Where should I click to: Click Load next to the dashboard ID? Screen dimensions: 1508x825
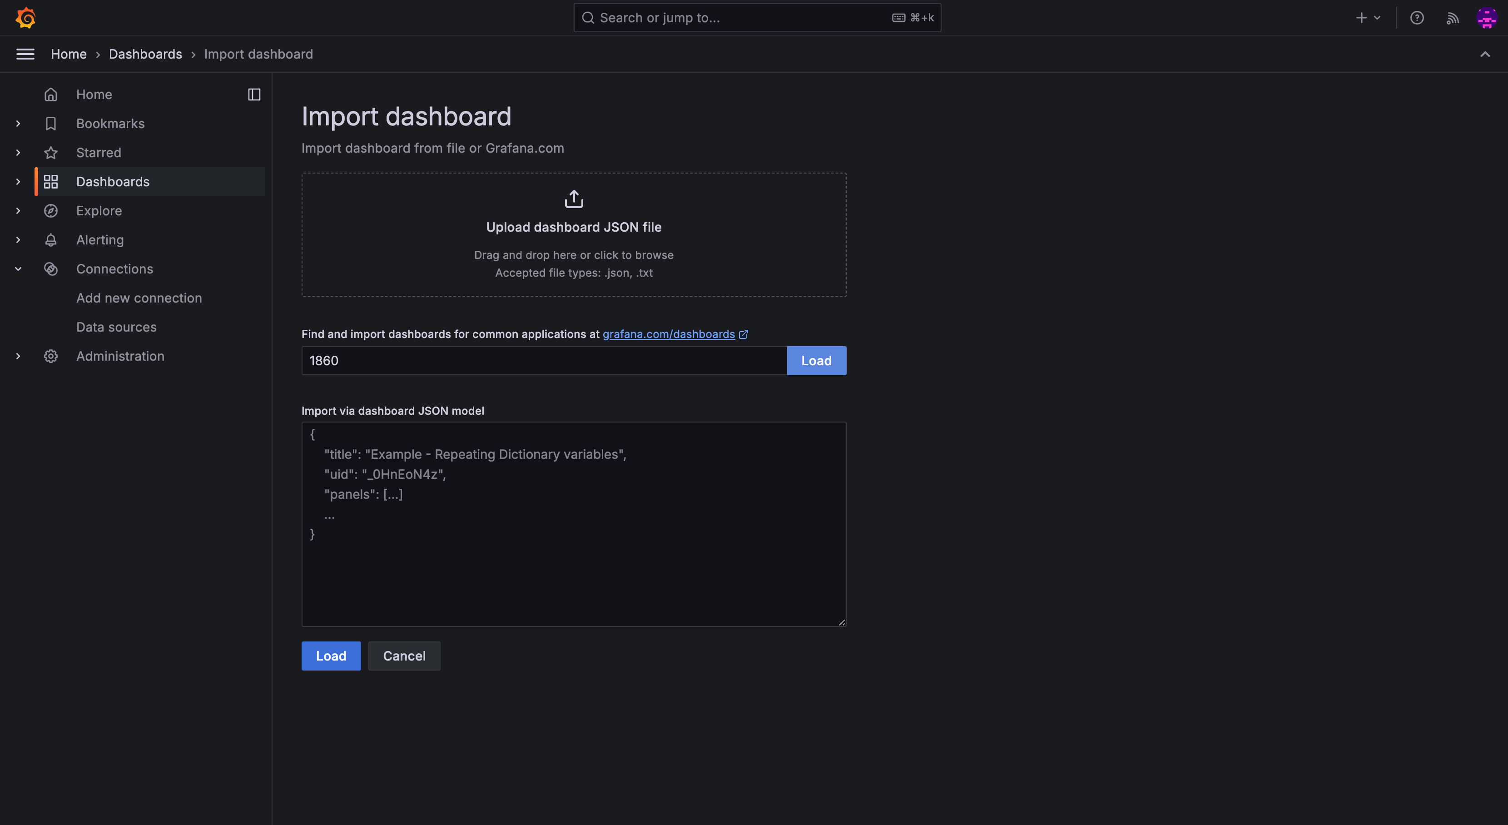coord(816,361)
